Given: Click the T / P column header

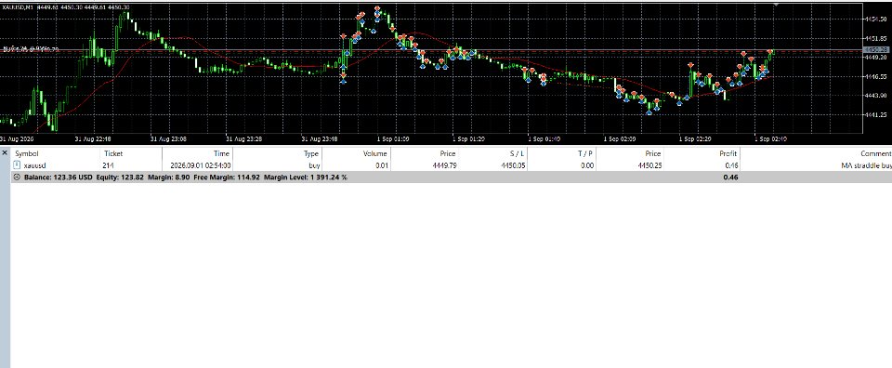Looking at the screenshot, I should [584, 153].
